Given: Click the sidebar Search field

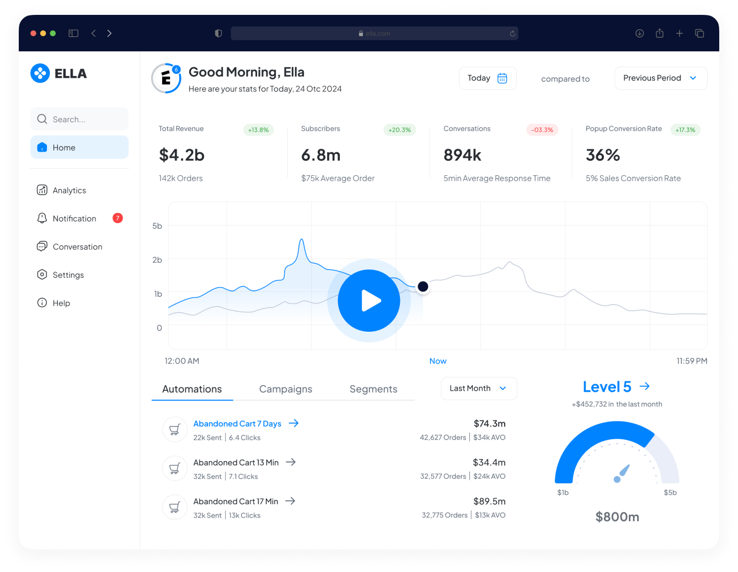Looking at the screenshot, I should point(79,119).
